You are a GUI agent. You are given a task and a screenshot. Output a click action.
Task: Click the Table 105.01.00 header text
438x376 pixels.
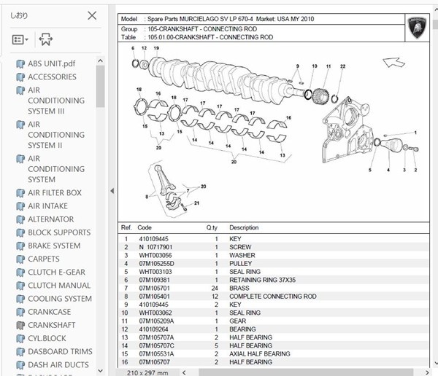[197, 37]
